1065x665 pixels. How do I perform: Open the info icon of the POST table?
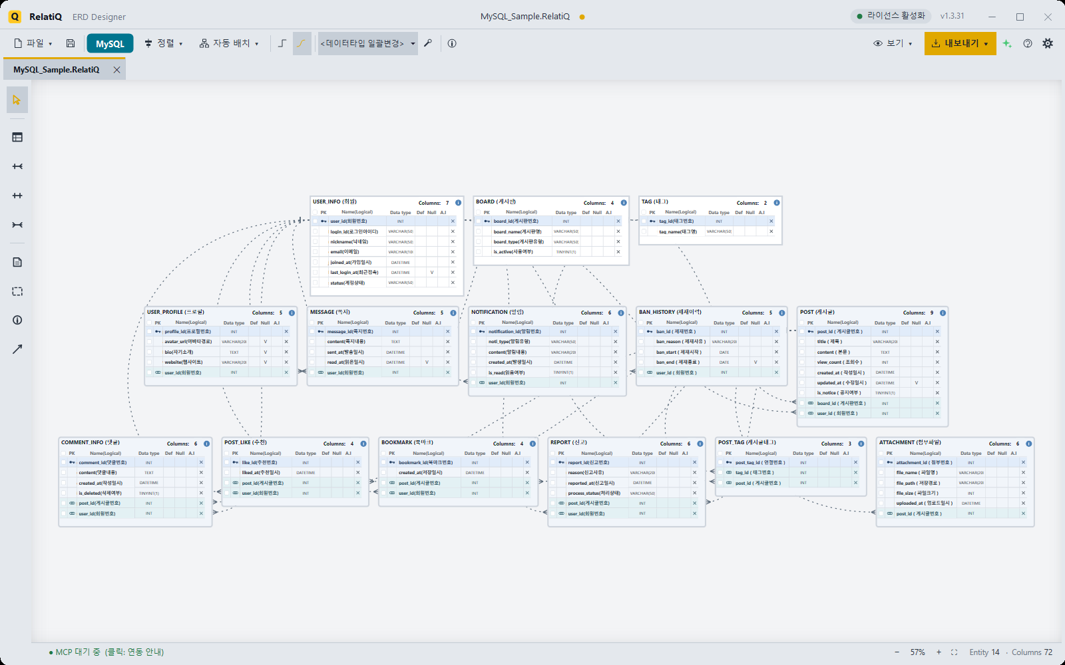click(943, 313)
